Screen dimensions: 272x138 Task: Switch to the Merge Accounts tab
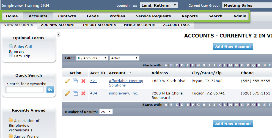point(140,25)
